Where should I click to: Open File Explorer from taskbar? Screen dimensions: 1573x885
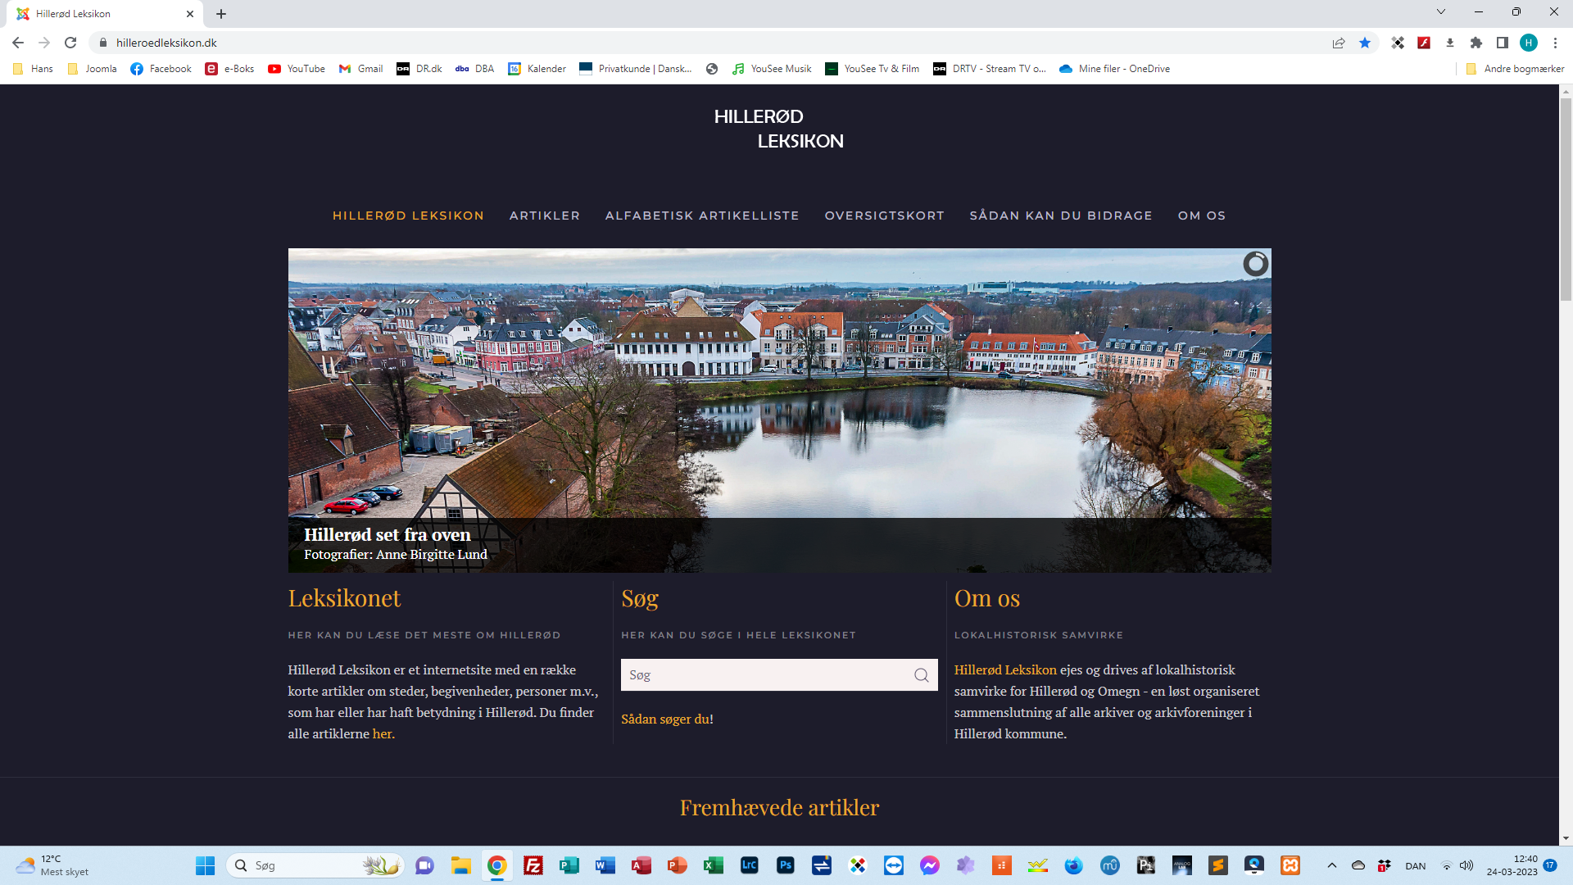click(x=460, y=865)
